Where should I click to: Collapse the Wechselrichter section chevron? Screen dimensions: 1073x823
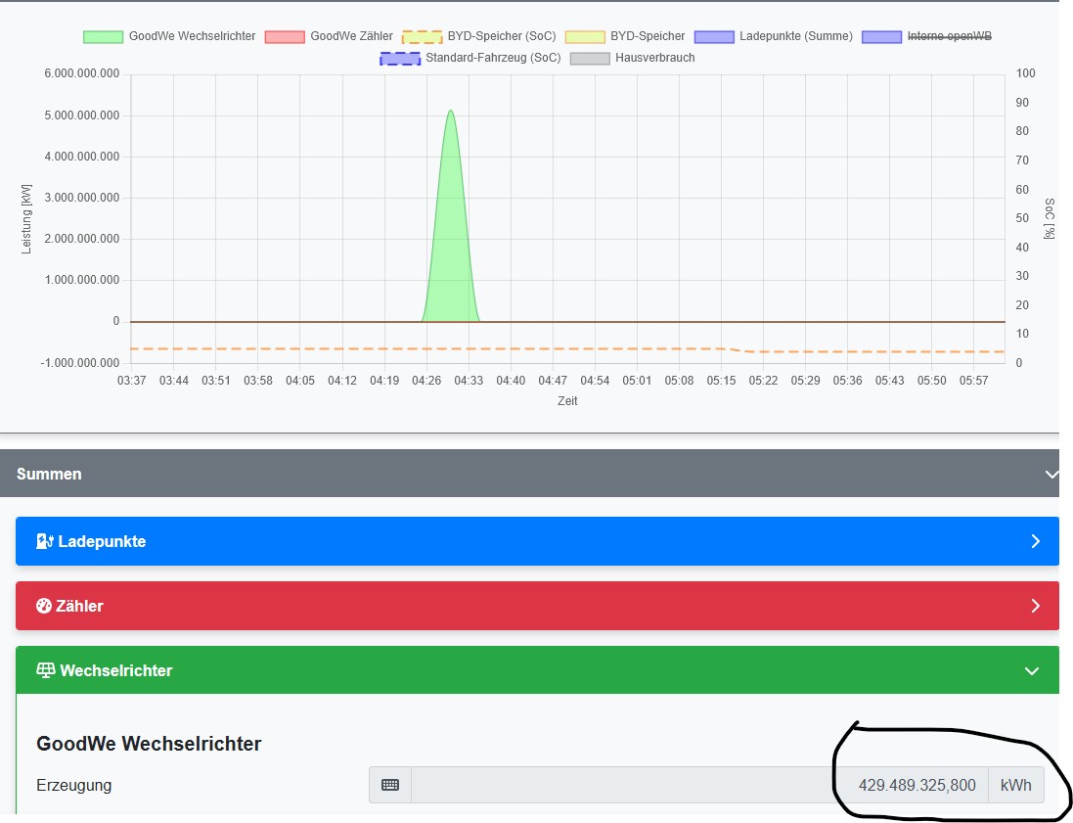coord(1032,671)
